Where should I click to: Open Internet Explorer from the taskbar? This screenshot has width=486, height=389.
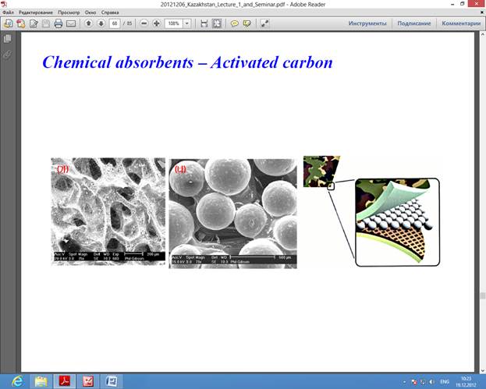17,381
